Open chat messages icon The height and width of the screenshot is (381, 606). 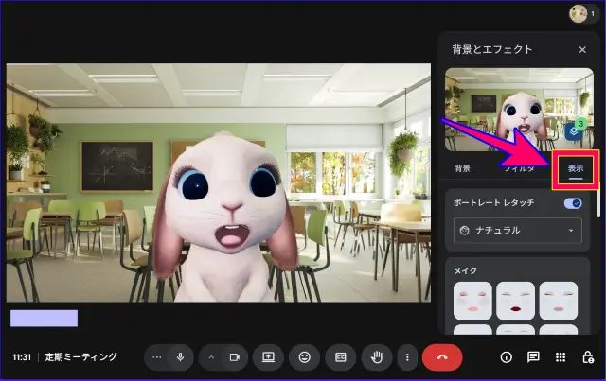533,357
